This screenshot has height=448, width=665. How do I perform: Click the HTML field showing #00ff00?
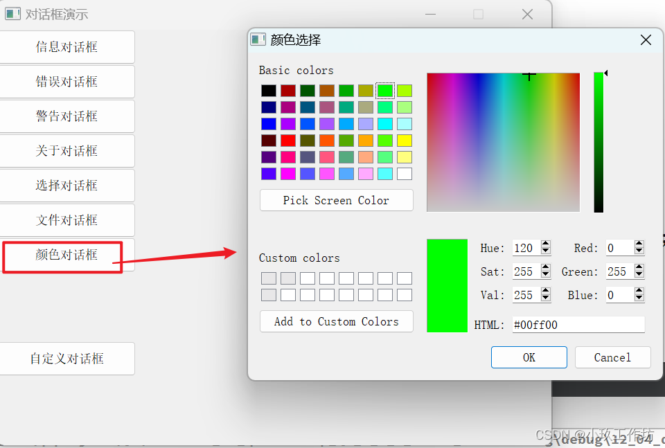[x=578, y=325]
